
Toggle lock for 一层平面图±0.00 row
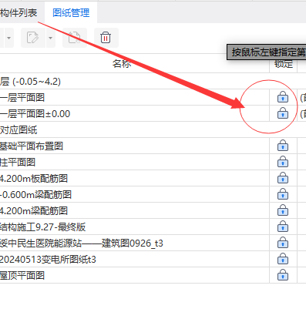coord(283,113)
